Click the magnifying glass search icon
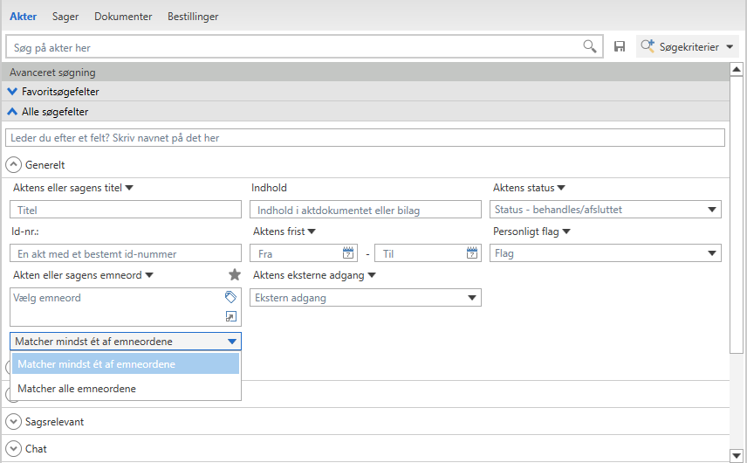The width and height of the screenshot is (747, 463). click(x=590, y=46)
